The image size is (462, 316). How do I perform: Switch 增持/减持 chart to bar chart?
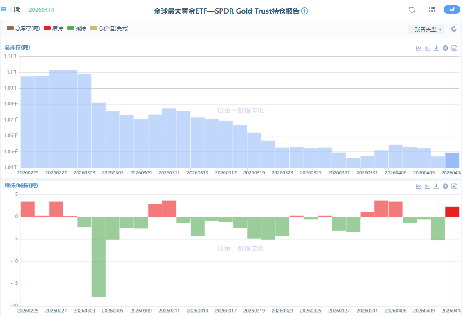427,186
